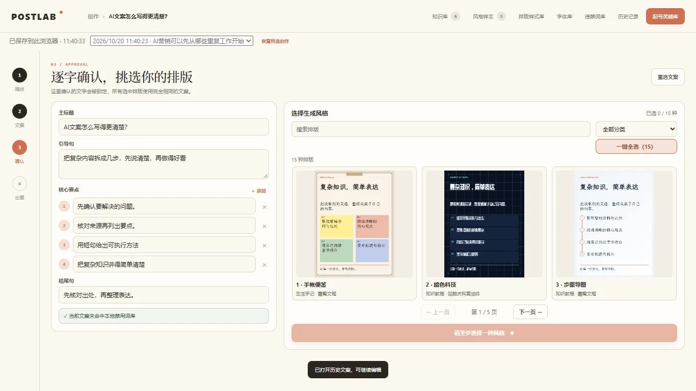Delete core point 4 with the × icon
The height and width of the screenshot is (391, 696).
(264, 265)
